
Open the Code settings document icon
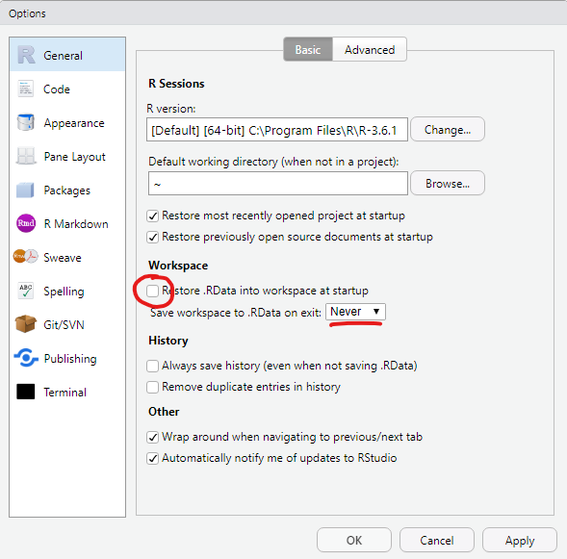point(26,89)
